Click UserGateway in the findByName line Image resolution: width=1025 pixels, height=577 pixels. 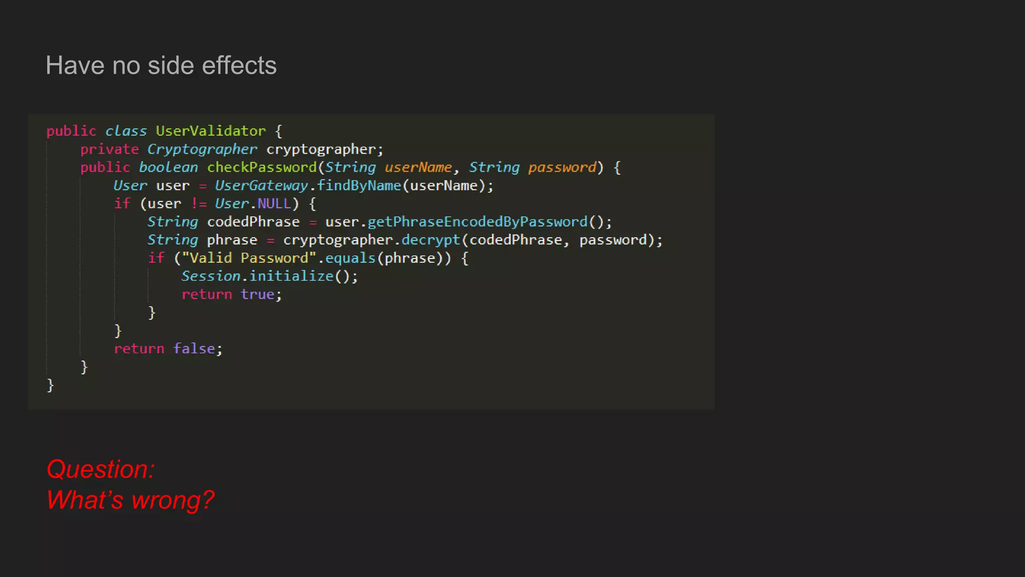pos(261,186)
